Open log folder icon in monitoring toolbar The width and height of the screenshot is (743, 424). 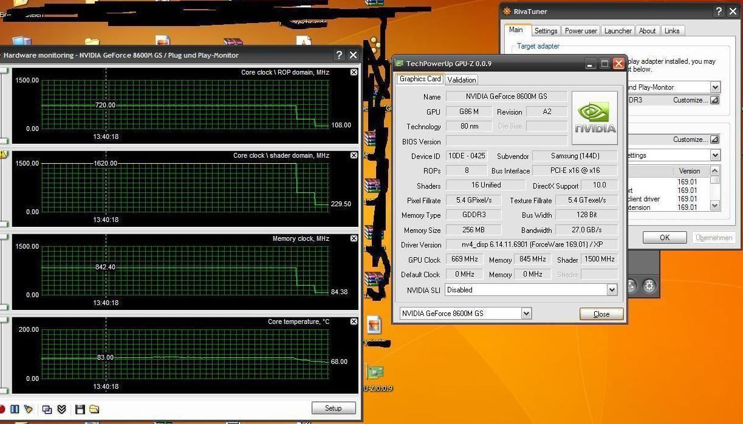point(94,409)
